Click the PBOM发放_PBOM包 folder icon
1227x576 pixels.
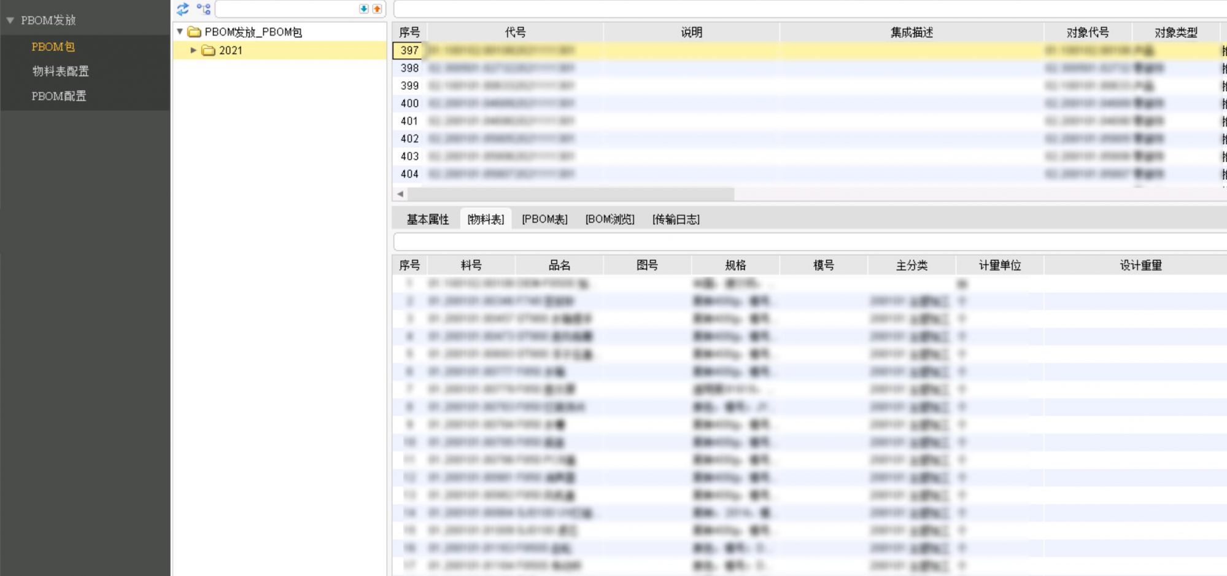tap(195, 32)
